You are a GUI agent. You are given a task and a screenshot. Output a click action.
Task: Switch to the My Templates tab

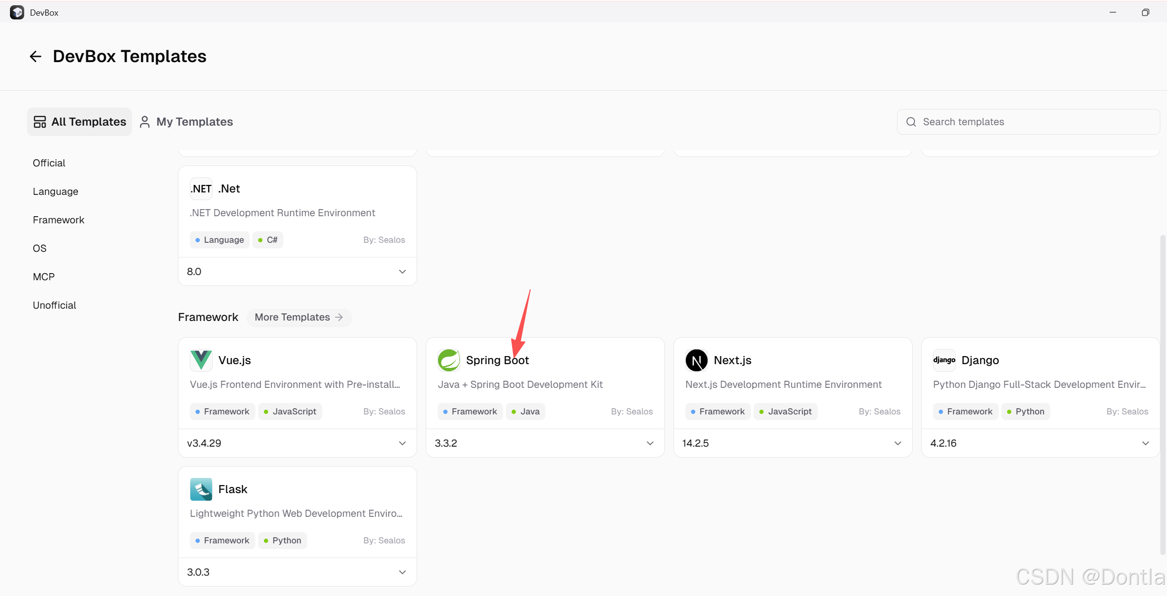coord(186,122)
